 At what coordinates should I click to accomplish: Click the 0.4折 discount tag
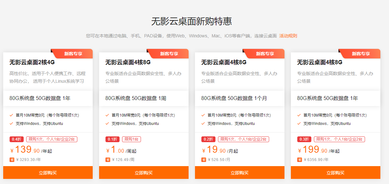(x=17, y=139)
